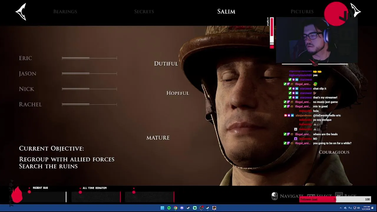This screenshot has width=377, height=212.
Task: Open Spotify from the taskbar
Action: [169, 208]
